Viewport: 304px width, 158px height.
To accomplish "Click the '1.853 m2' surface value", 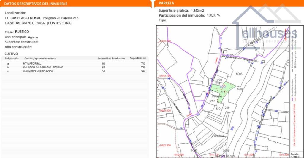I will (x=197, y=11).
